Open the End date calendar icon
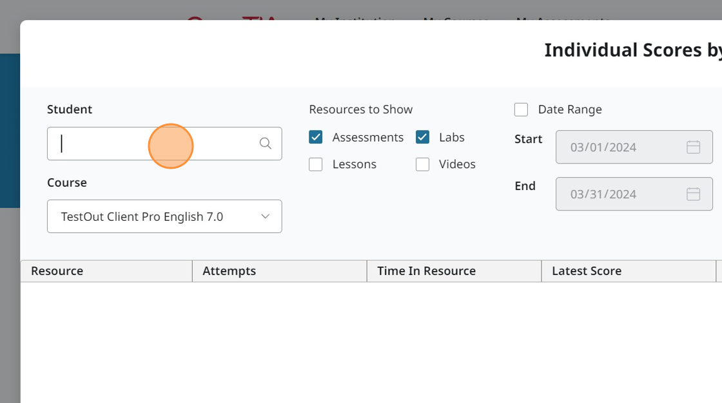The width and height of the screenshot is (722, 403). (x=693, y=194)
